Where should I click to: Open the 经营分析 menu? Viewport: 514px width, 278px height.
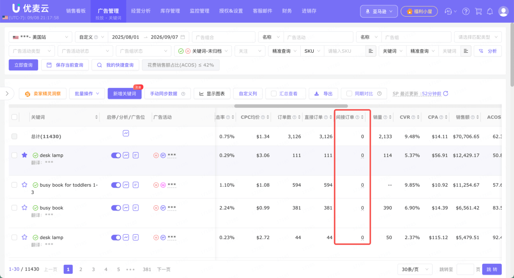[140, 11]
